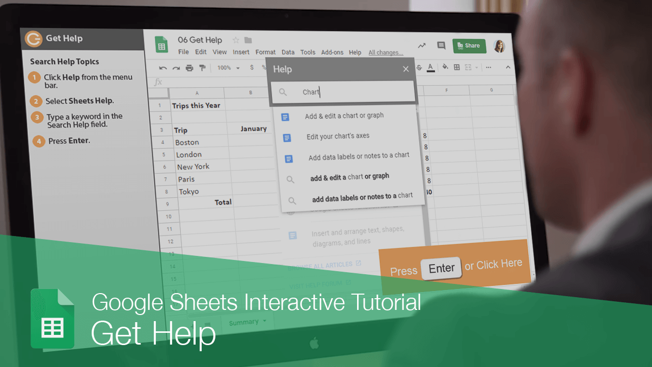Viewport: 652px width, 367px height.
Task: Click the Undo icon
Action: (163, 68)
